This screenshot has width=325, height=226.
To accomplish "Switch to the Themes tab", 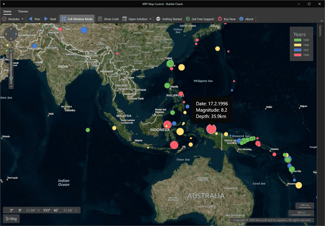I will point(23,11).
